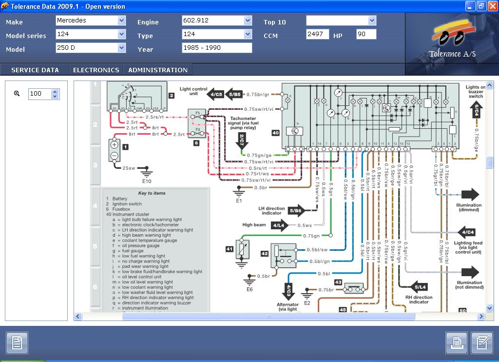Image resolution: width=499 pixels, height=362 pixels.
Task: Open the Engine dropdown showing 602.912
Action: 248,20
